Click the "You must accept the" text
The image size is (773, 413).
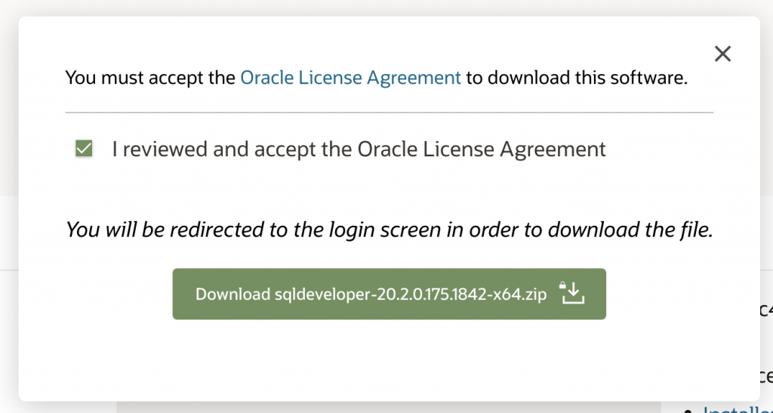pos(150,77)
